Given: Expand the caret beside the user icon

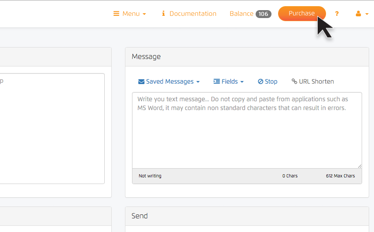Looking at the screenshot, I should coord(367,14).
